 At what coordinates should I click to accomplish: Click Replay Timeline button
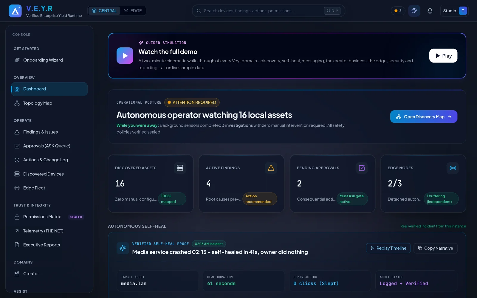[388, 248]
